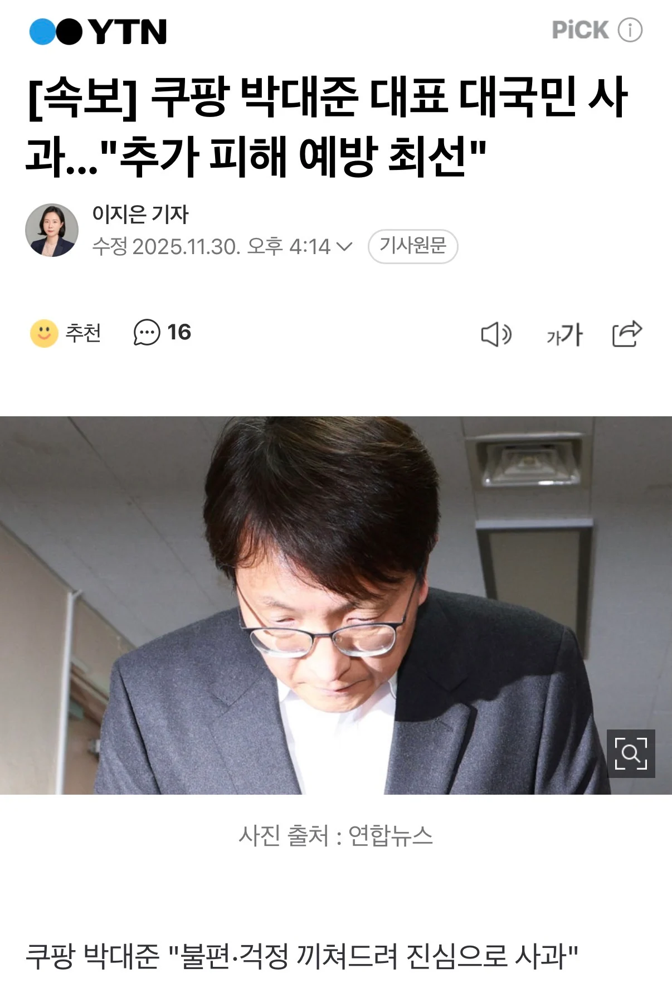This screenshot has height=1007, width=672.
Task: Tap the smiley 추천 emoji icon
Action: point(44,333)
